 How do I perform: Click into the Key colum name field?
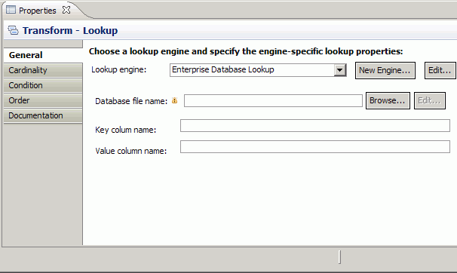[315, 126]
